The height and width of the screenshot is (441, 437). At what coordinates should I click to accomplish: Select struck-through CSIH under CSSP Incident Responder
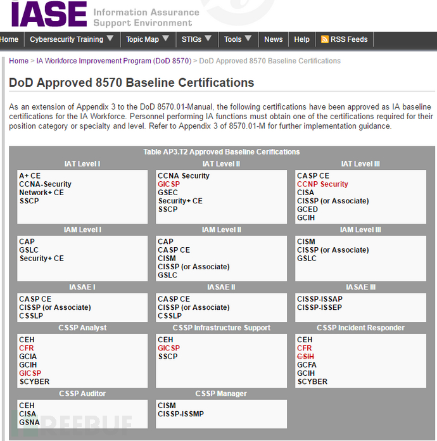pyautogui.click(x=306, y=356)
